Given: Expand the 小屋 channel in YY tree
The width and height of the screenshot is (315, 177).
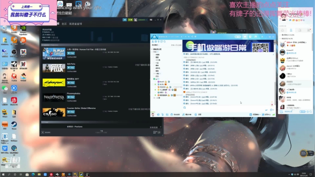Looking at the screenshot, I should pyautogui.click(x=154, y=98).
